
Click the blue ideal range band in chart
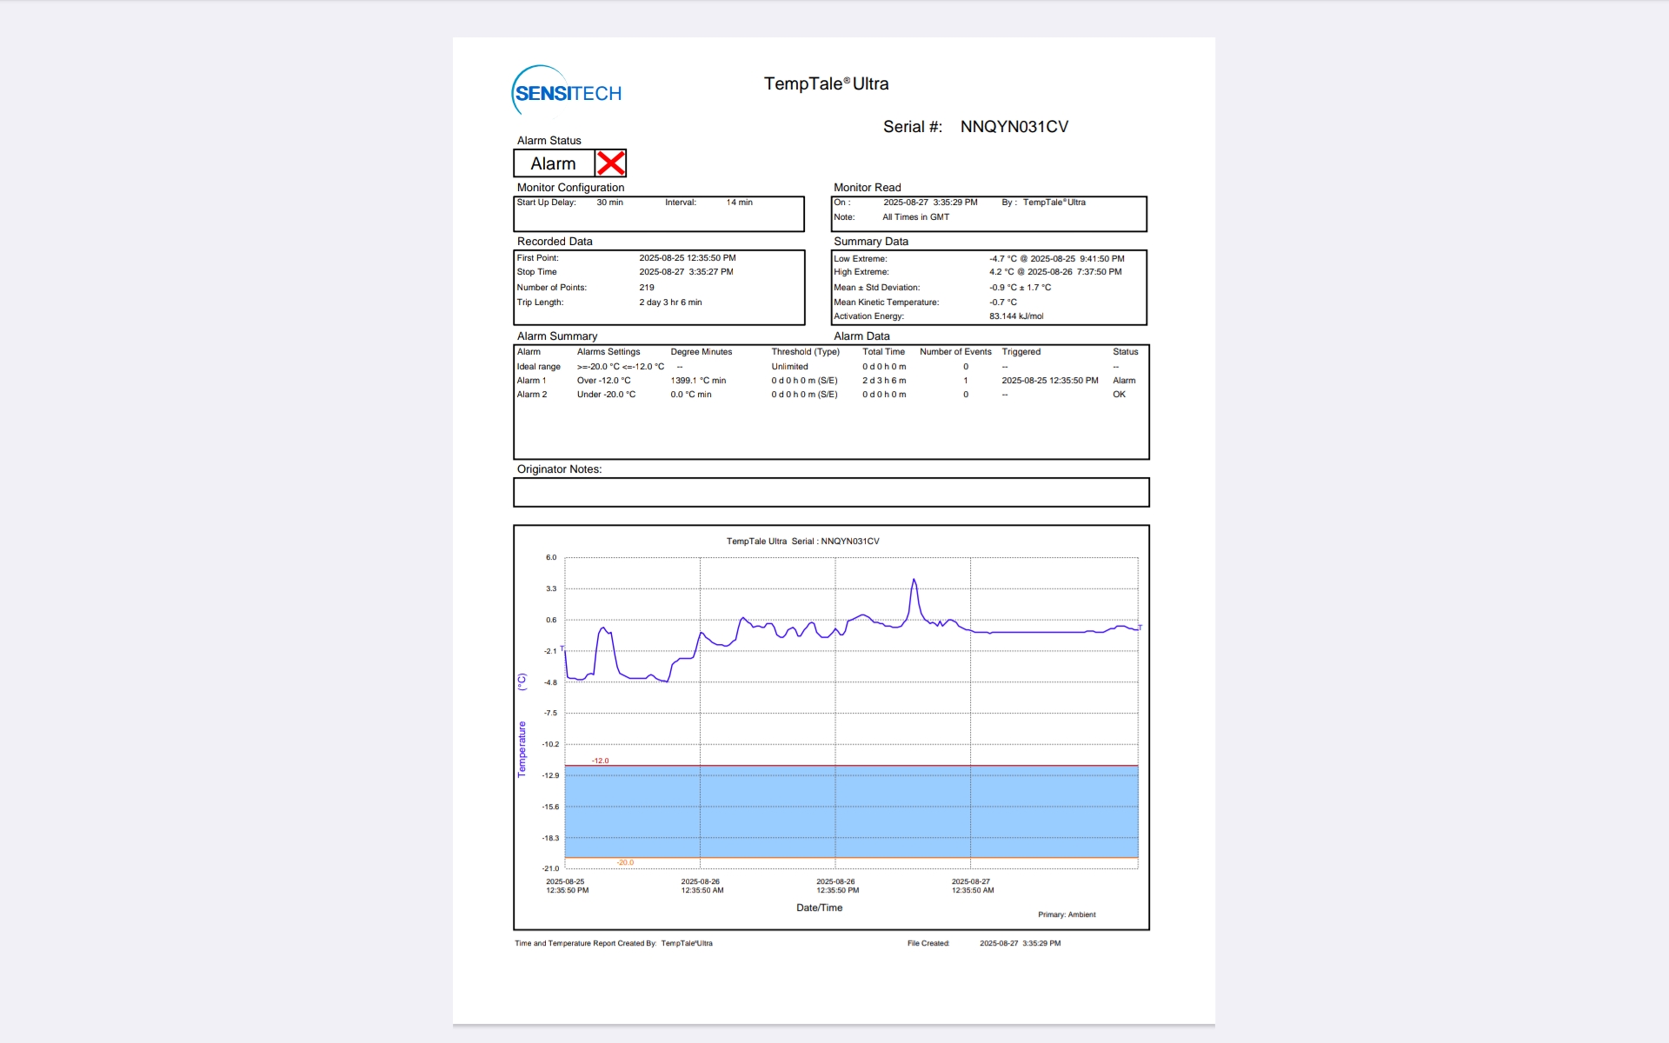(x=852, y=811)
